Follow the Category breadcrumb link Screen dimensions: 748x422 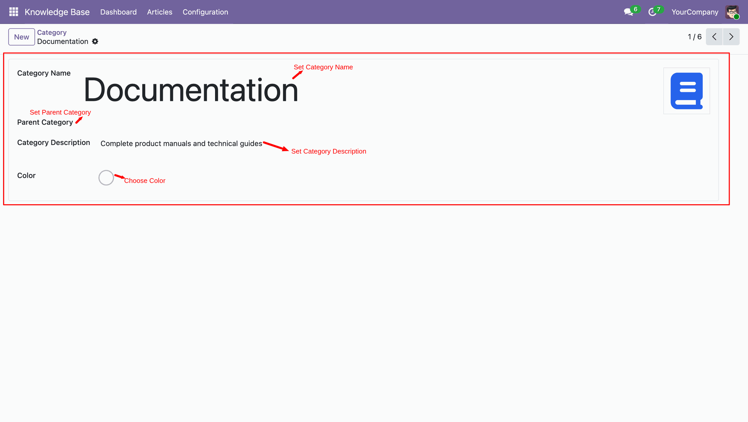click(x=52, y=32)
